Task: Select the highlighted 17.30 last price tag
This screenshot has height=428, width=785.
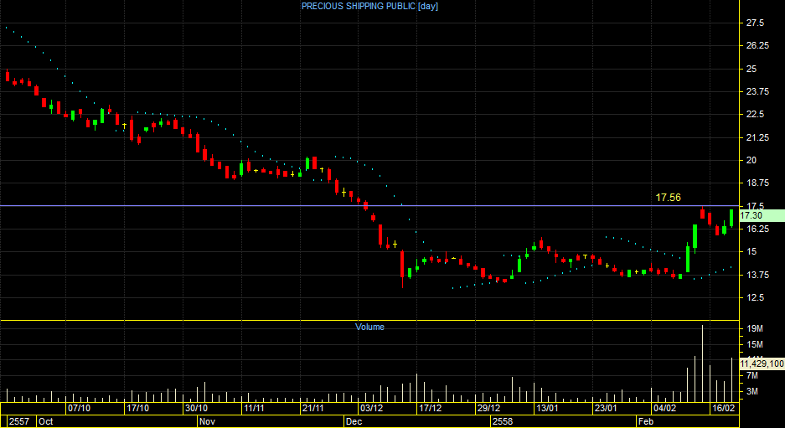Action: coord(762,216)
